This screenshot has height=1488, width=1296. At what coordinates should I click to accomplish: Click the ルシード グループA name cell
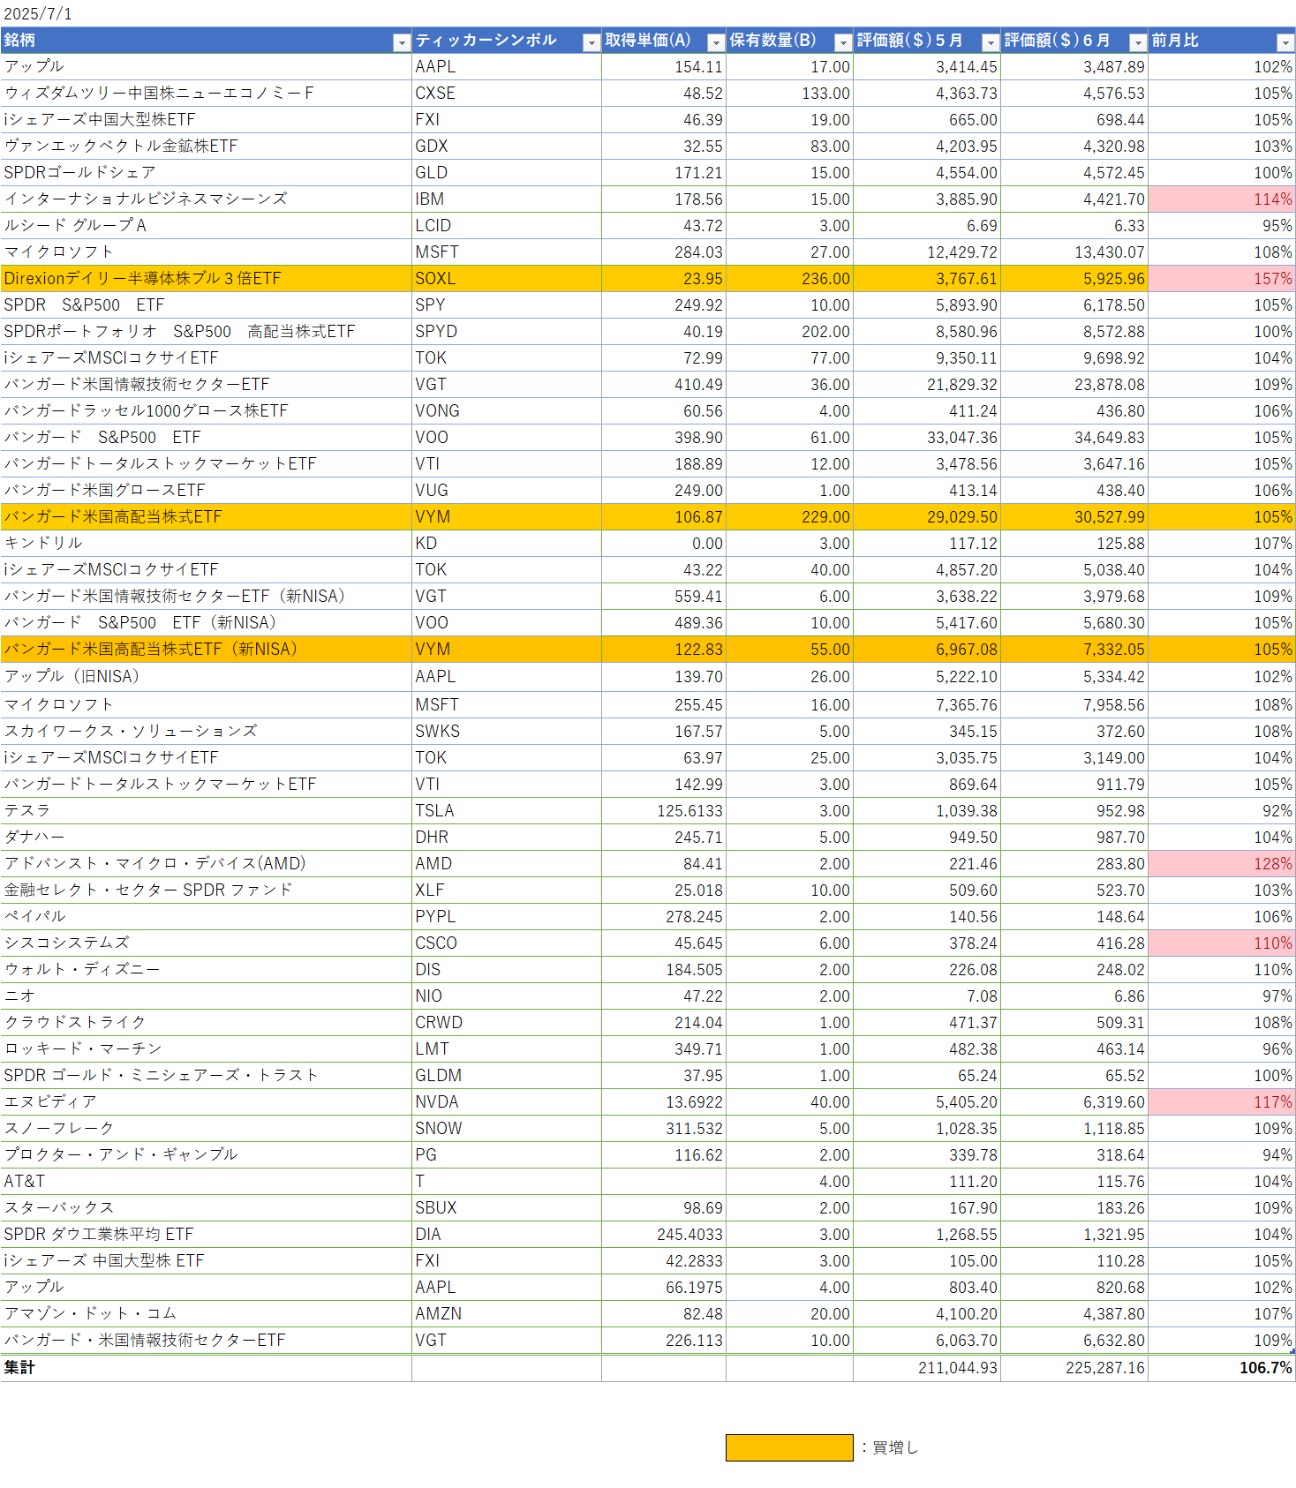tap(206, 226)
